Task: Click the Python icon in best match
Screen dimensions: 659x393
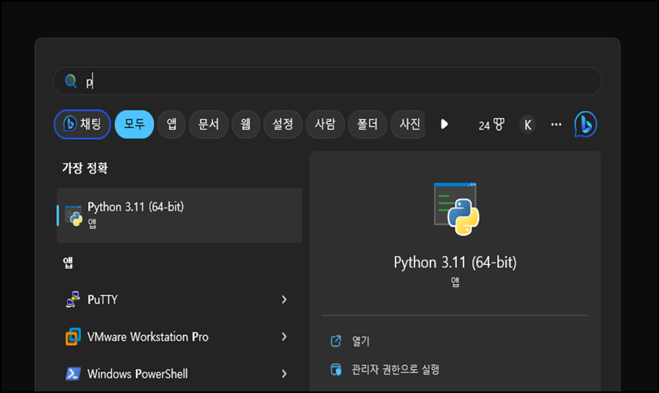Action: [73, 216]
